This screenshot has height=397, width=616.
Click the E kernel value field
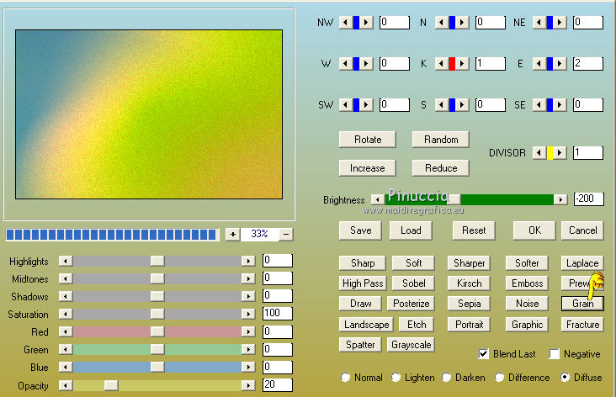tap(587, 63)
